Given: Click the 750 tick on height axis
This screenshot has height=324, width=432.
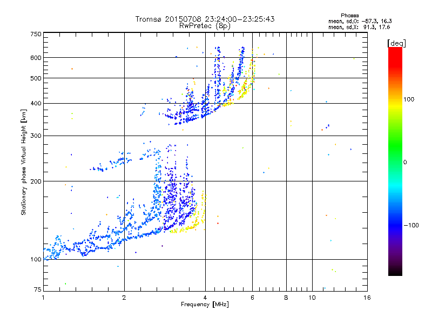Looking at the screenshot, I should coord(36,33).
